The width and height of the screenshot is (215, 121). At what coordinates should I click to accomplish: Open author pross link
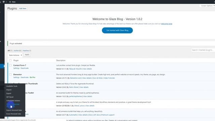(x=82, y=106)
